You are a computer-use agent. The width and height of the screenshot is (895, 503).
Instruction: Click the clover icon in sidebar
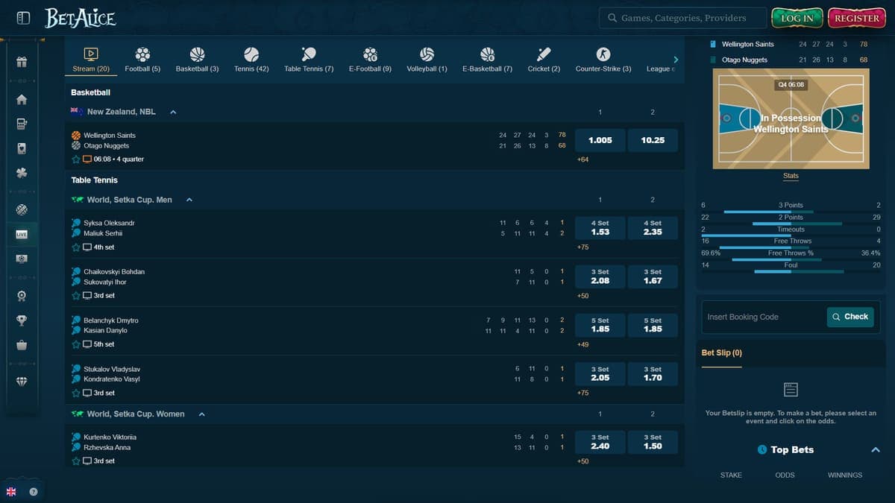point(22,173)
